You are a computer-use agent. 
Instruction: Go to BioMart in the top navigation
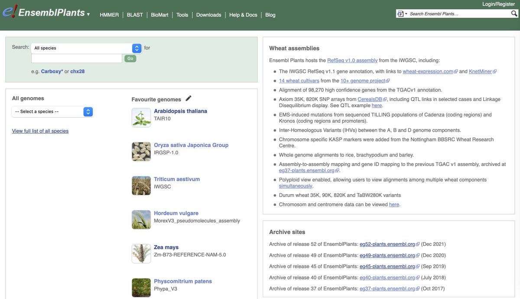click(x=160, y=15)
